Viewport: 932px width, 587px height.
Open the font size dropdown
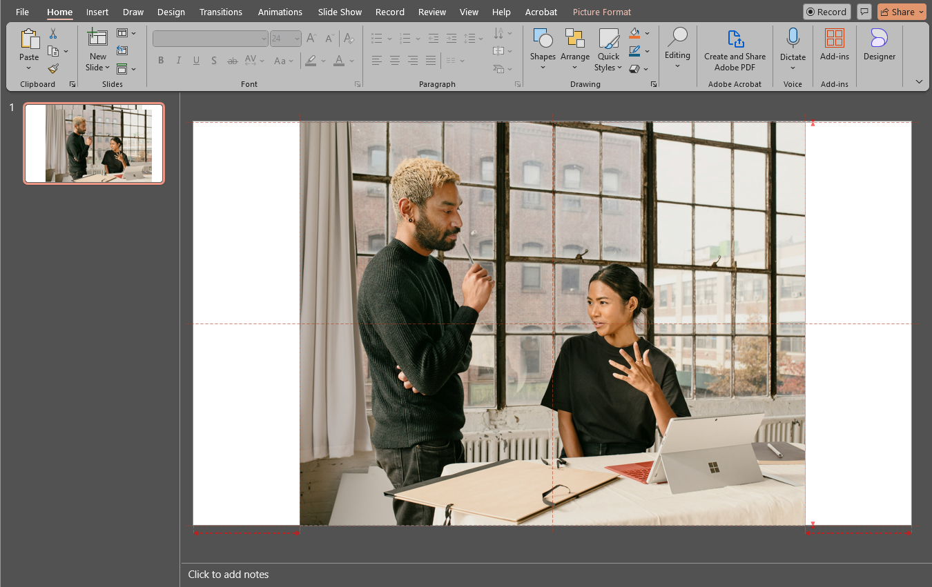point(297,39)
